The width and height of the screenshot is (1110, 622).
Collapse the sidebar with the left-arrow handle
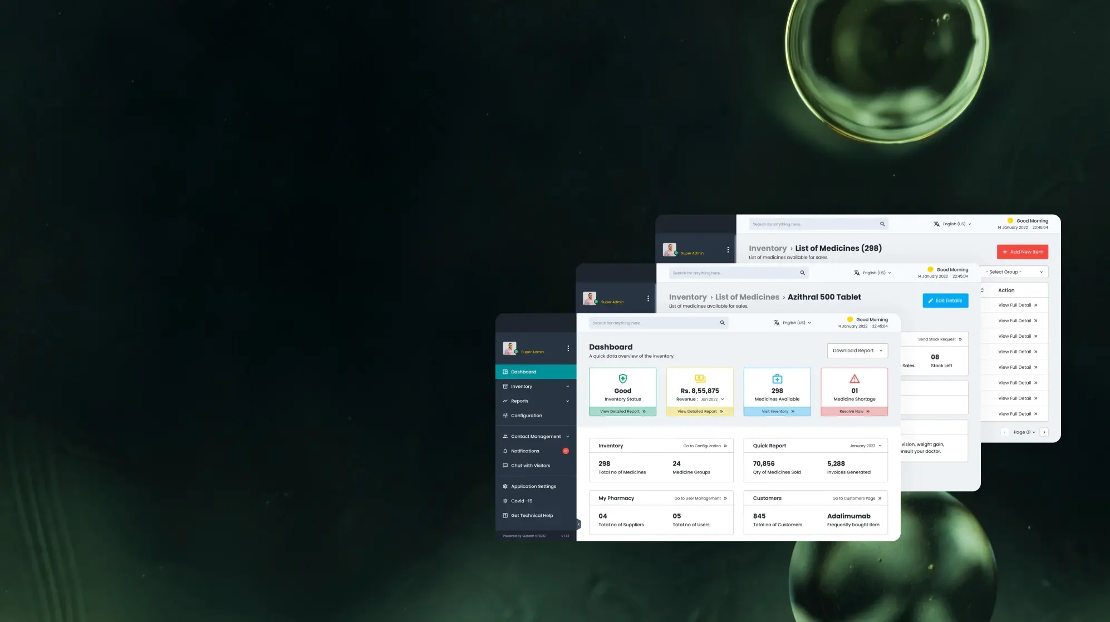click(578, 524)
